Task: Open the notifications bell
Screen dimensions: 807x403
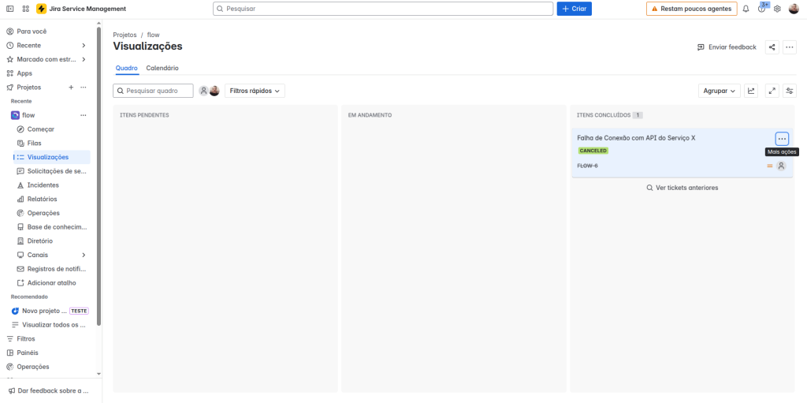Action: (x=746, y=9)
